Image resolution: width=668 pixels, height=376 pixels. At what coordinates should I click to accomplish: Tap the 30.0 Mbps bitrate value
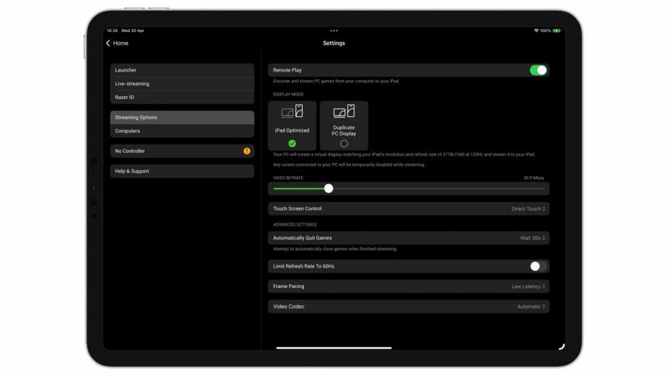(x=533, y=178)
